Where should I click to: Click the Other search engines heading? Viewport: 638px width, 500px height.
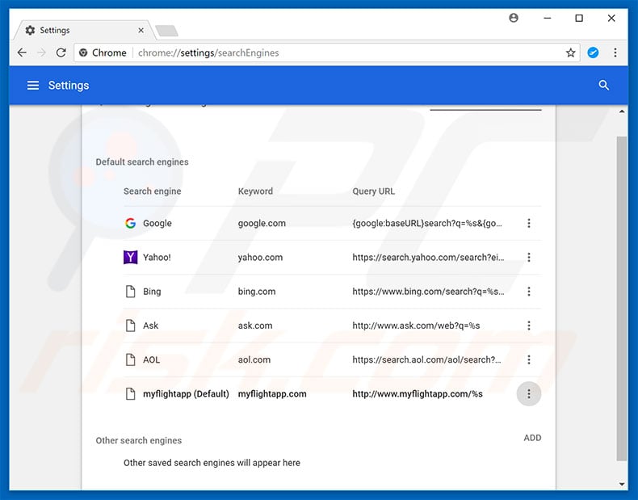pos(139,440)
